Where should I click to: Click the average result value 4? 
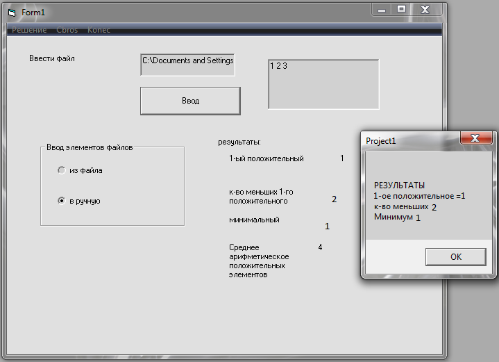(320, 247)
